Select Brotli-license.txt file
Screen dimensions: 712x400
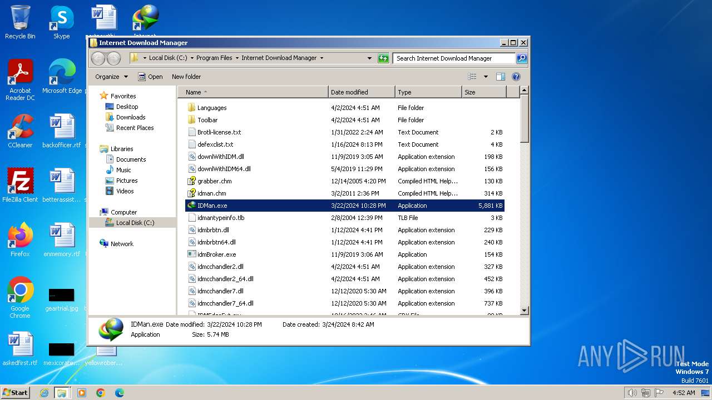click(x=344, y=132)
